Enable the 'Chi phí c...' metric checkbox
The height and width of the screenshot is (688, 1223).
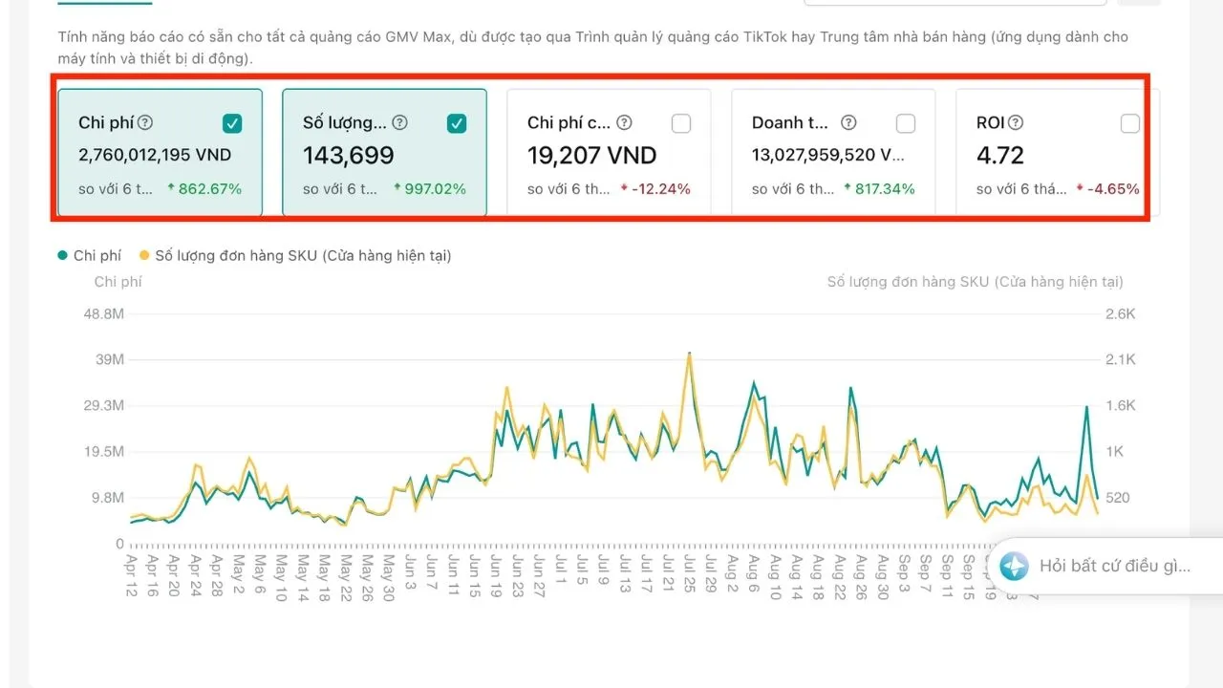[681, 123]
